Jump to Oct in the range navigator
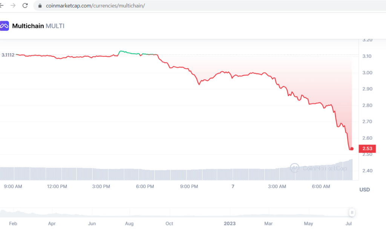 [169, 224]
